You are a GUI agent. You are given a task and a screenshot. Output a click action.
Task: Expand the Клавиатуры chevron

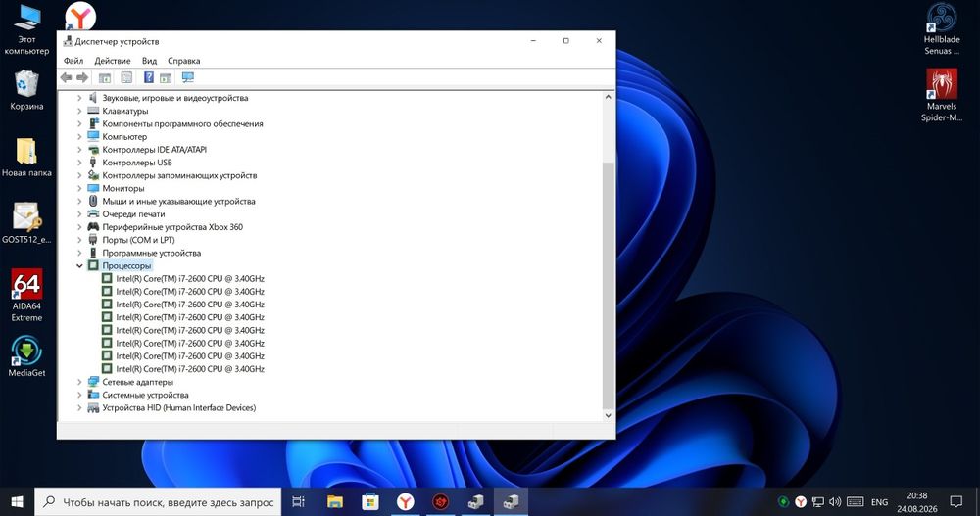tap(79, 112)
